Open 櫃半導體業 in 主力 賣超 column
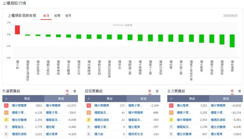Image resolution: width=244 pixels, height=139 pixels. point(218,106)
